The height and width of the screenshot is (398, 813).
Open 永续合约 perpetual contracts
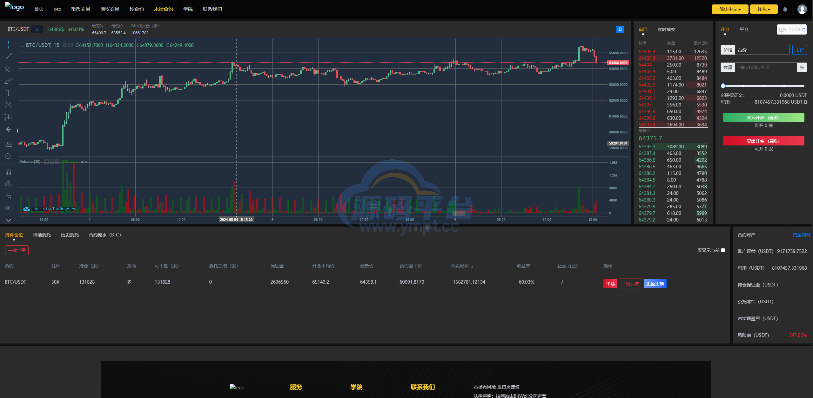[164, 9]
